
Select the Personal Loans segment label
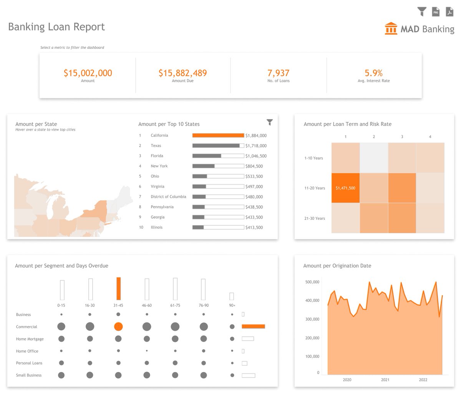[29, 363]
